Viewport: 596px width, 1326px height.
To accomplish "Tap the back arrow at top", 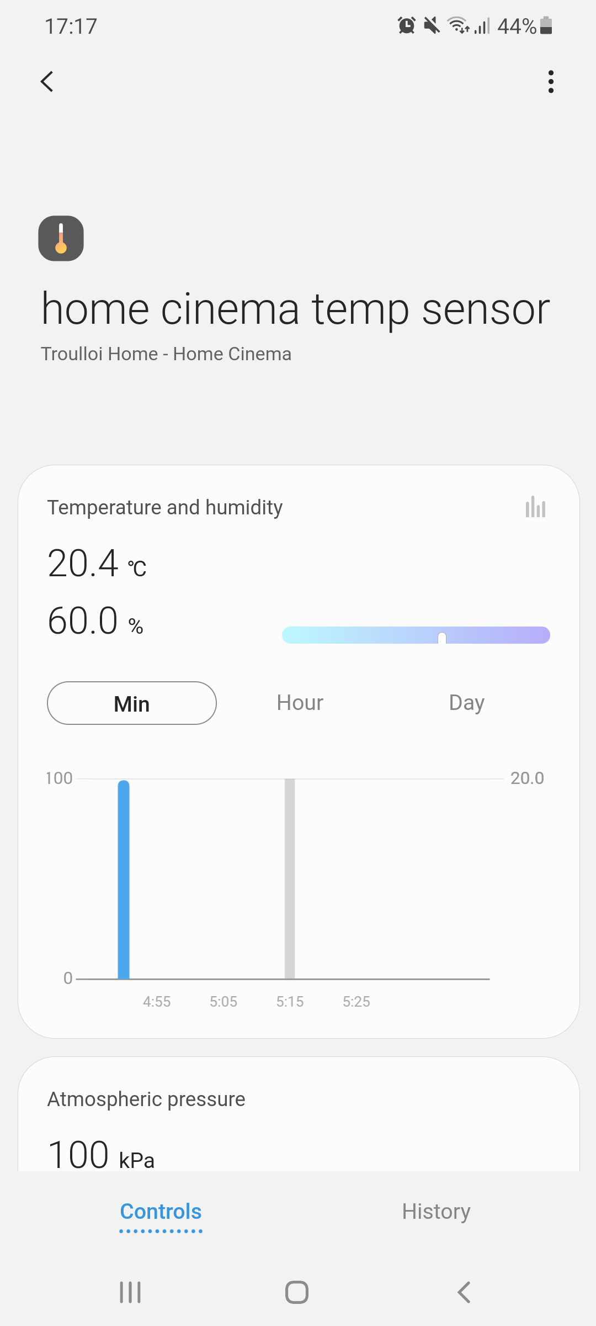I will (x=47, y=82).
